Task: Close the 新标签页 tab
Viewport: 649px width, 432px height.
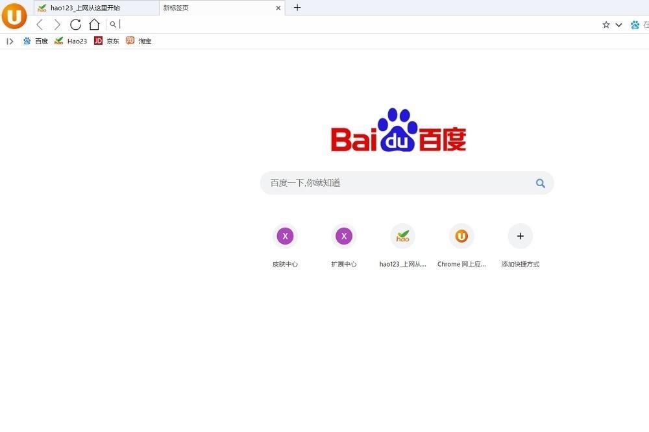Action: (x=278, y=8)
